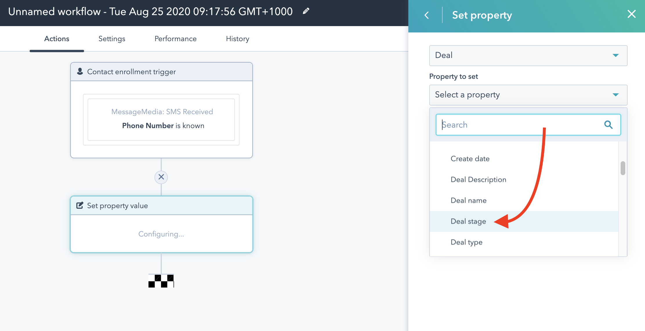Pick Create date from property list
This screenshot has height=331, width=645.
click(x=470, y=159)
